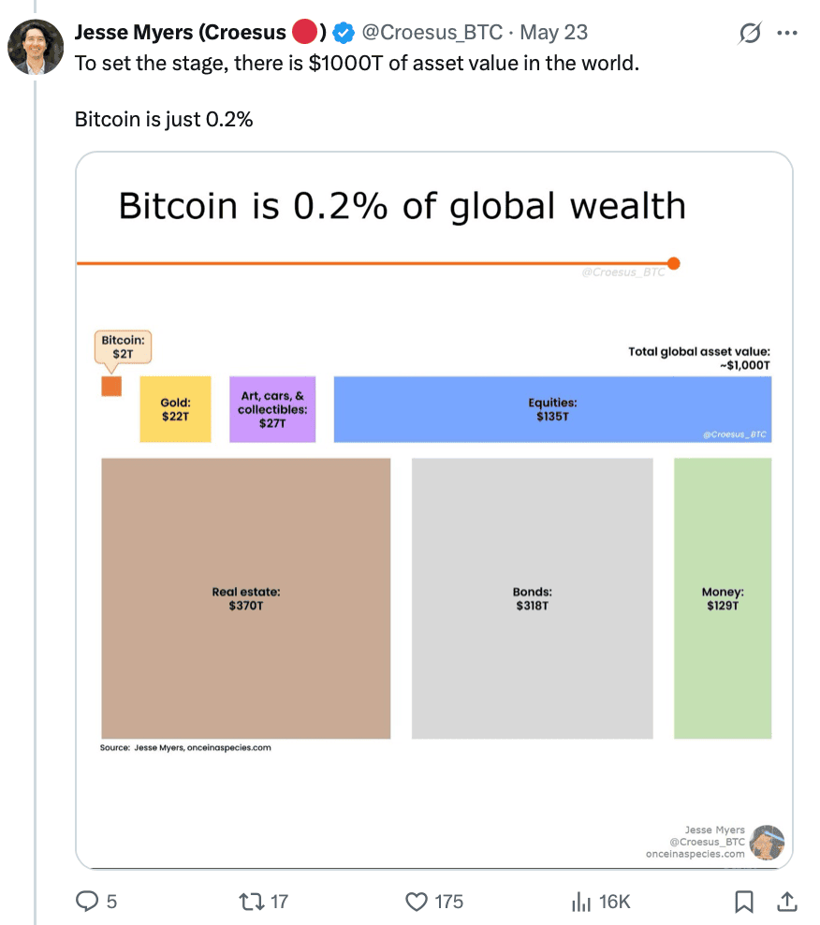Image resolution: width=820 pixels, height=925 pixels.
Task: Click the reply comment icon
Action: click(x=88, y=902)
